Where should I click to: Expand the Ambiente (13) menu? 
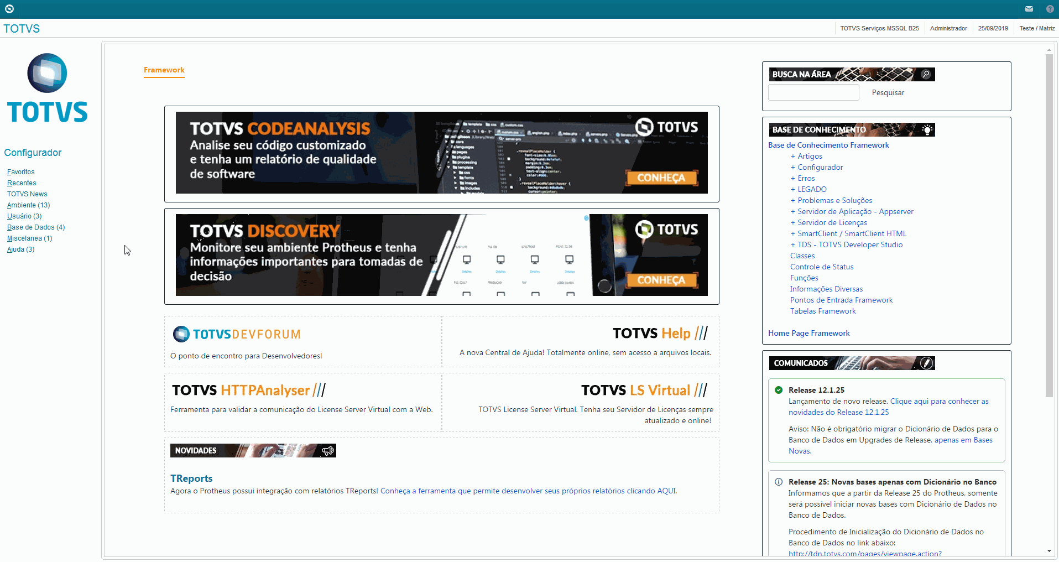pos(29,205)
